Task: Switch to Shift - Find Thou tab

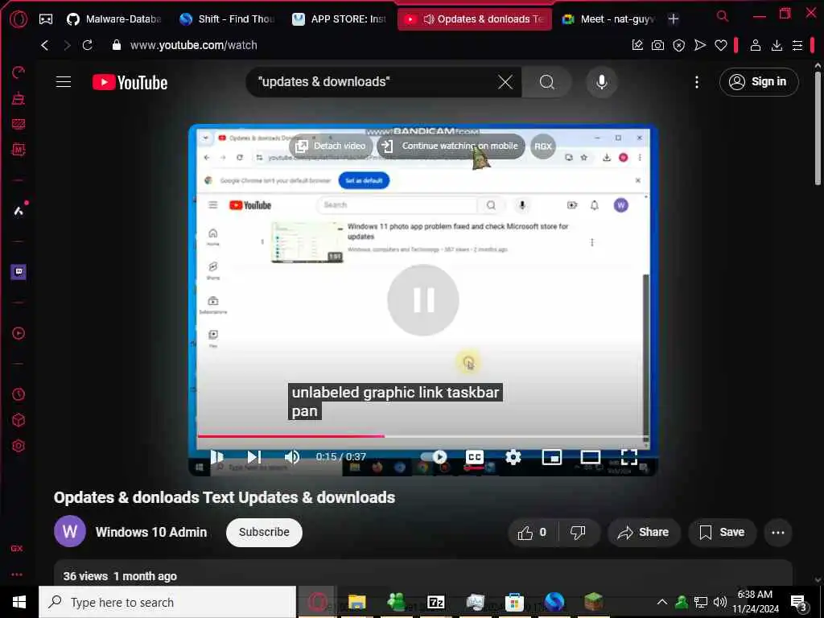Action: click(227, 19)
